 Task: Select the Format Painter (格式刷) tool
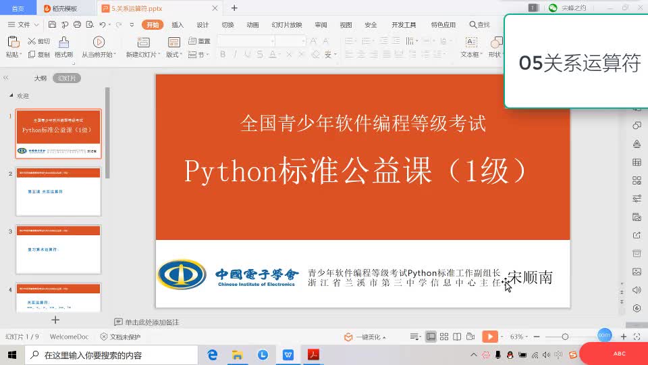[x=63, y=47]
